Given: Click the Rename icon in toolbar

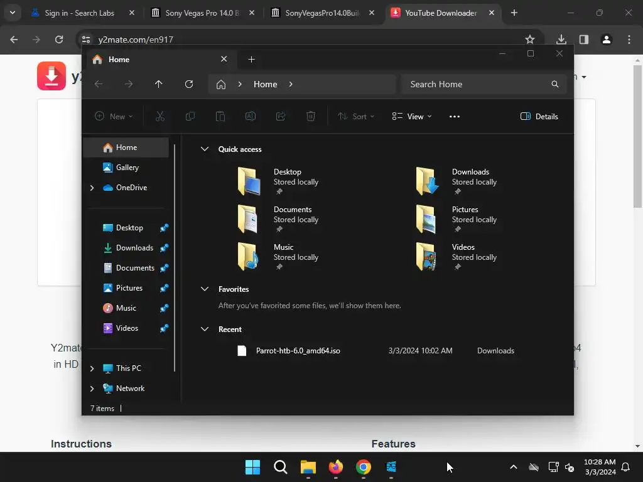Looking at the screenshot, I should tap(250, 116).
